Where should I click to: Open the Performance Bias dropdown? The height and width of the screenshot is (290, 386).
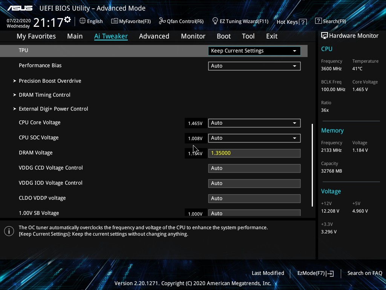pos(254,66)
